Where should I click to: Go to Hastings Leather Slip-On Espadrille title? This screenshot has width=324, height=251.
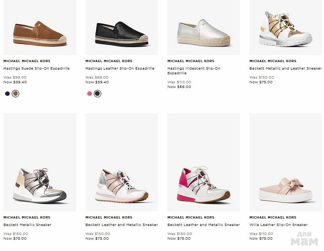pos(120,68)
